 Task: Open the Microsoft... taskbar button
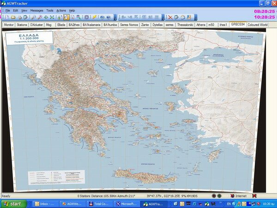coord(126,204)
